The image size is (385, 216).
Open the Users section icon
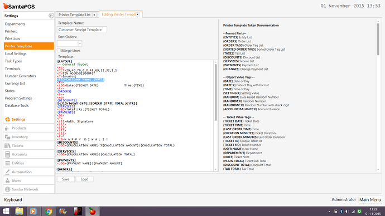[x=7, y=180]
